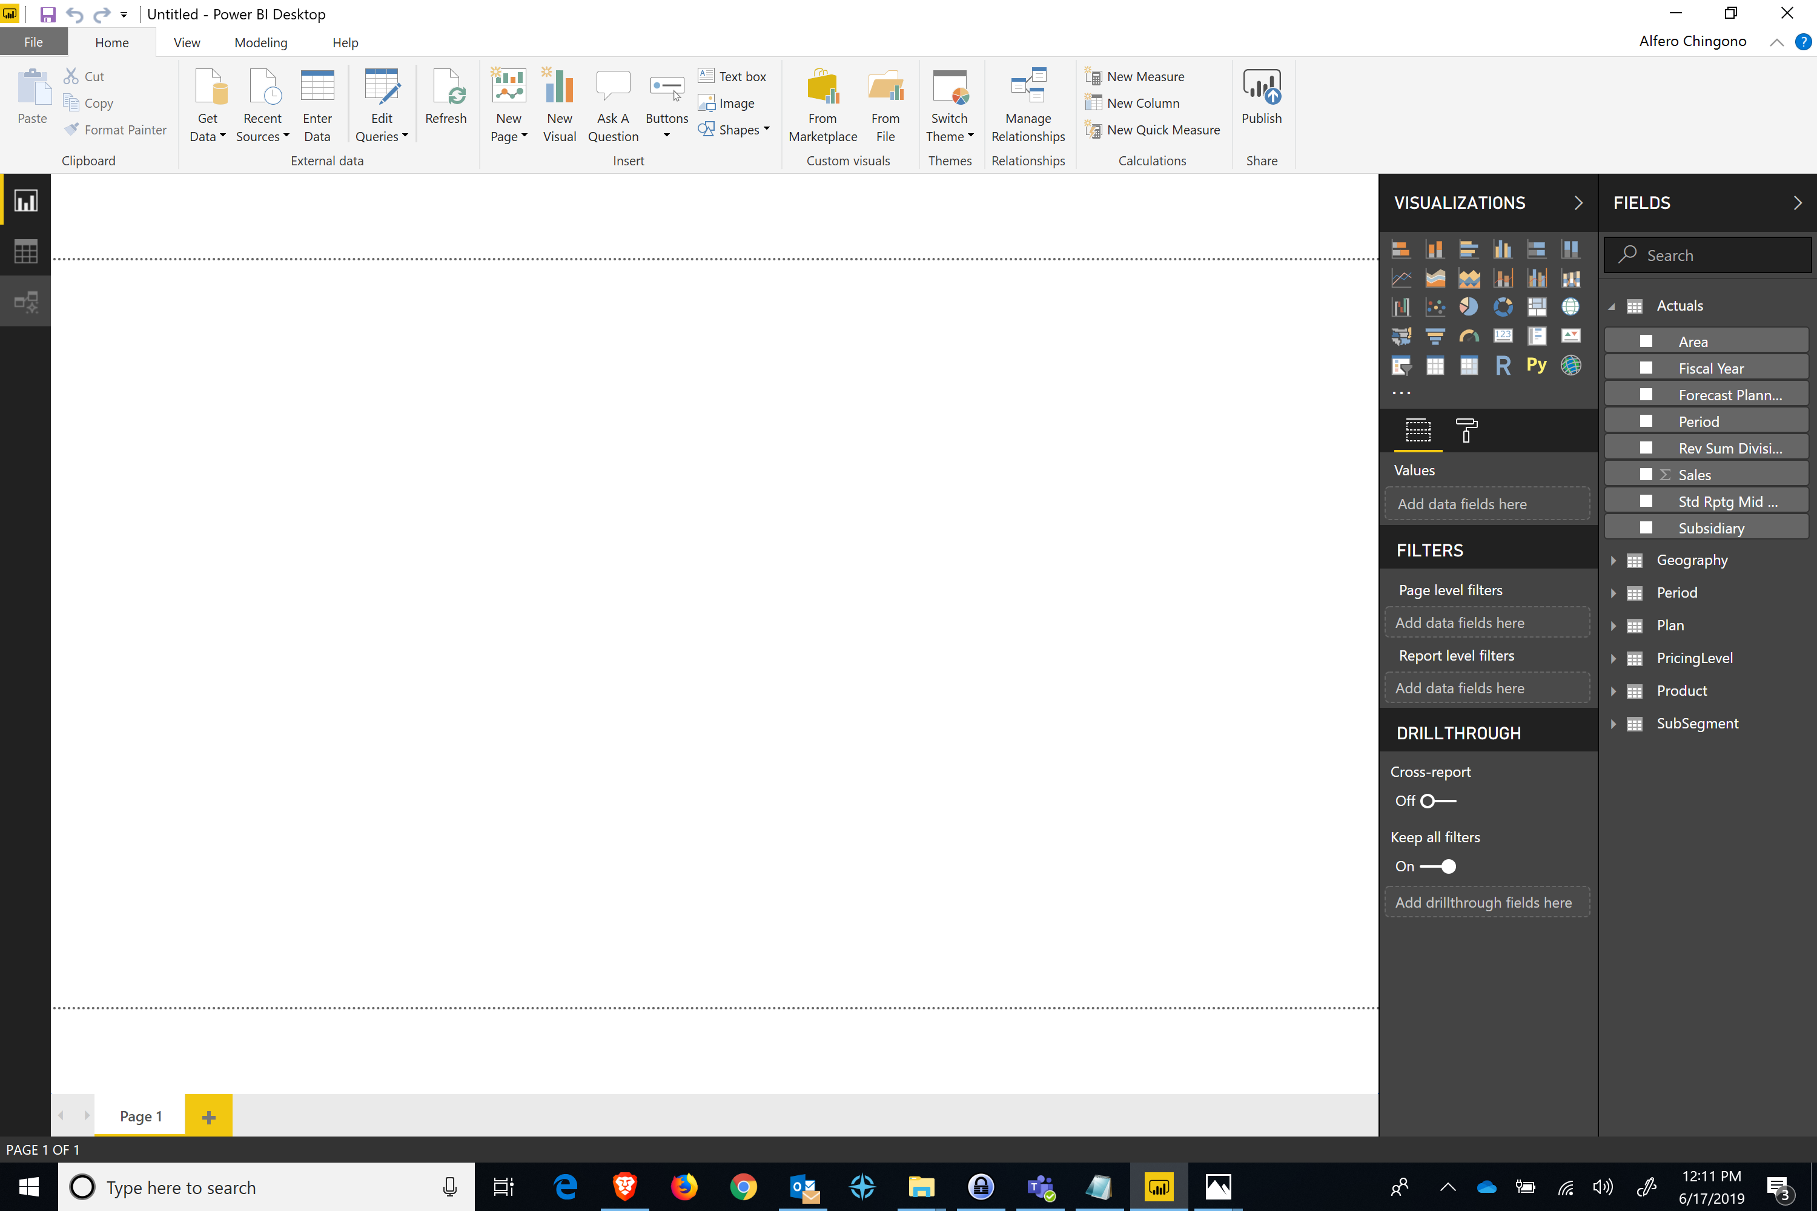Click the Add Page button
The width and height of the screenshot is (1817, 1211).
pyautogui.click(x=210, y=1115)
